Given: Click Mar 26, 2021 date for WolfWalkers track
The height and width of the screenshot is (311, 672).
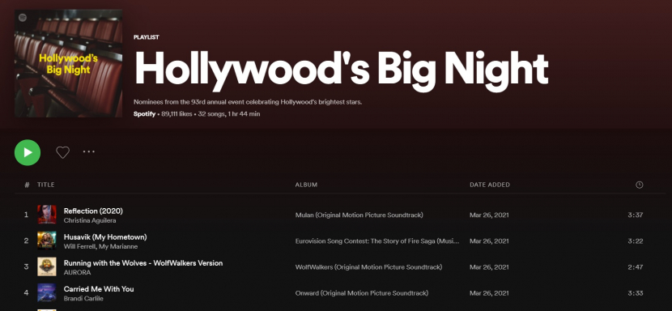Looking at the screenshot, I should click(489, 267).
